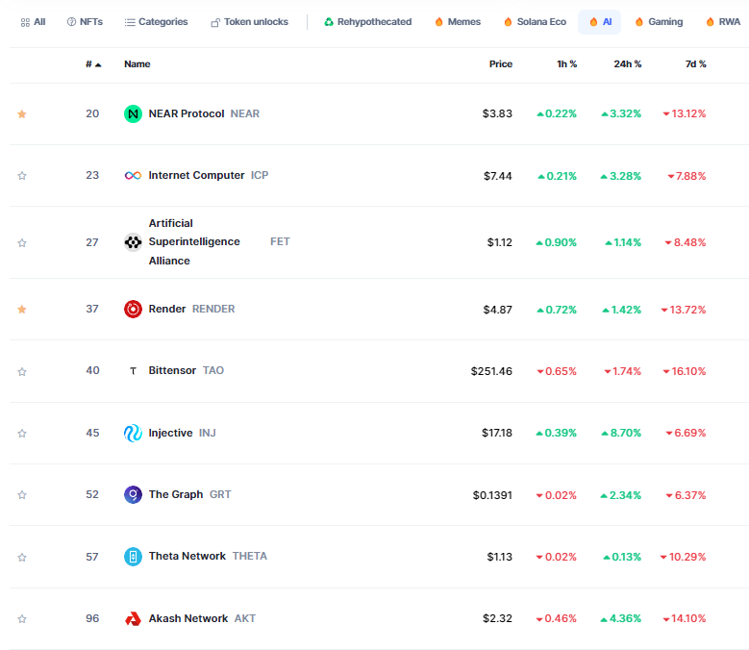Click The Graph coin logo

coord(133,494)
